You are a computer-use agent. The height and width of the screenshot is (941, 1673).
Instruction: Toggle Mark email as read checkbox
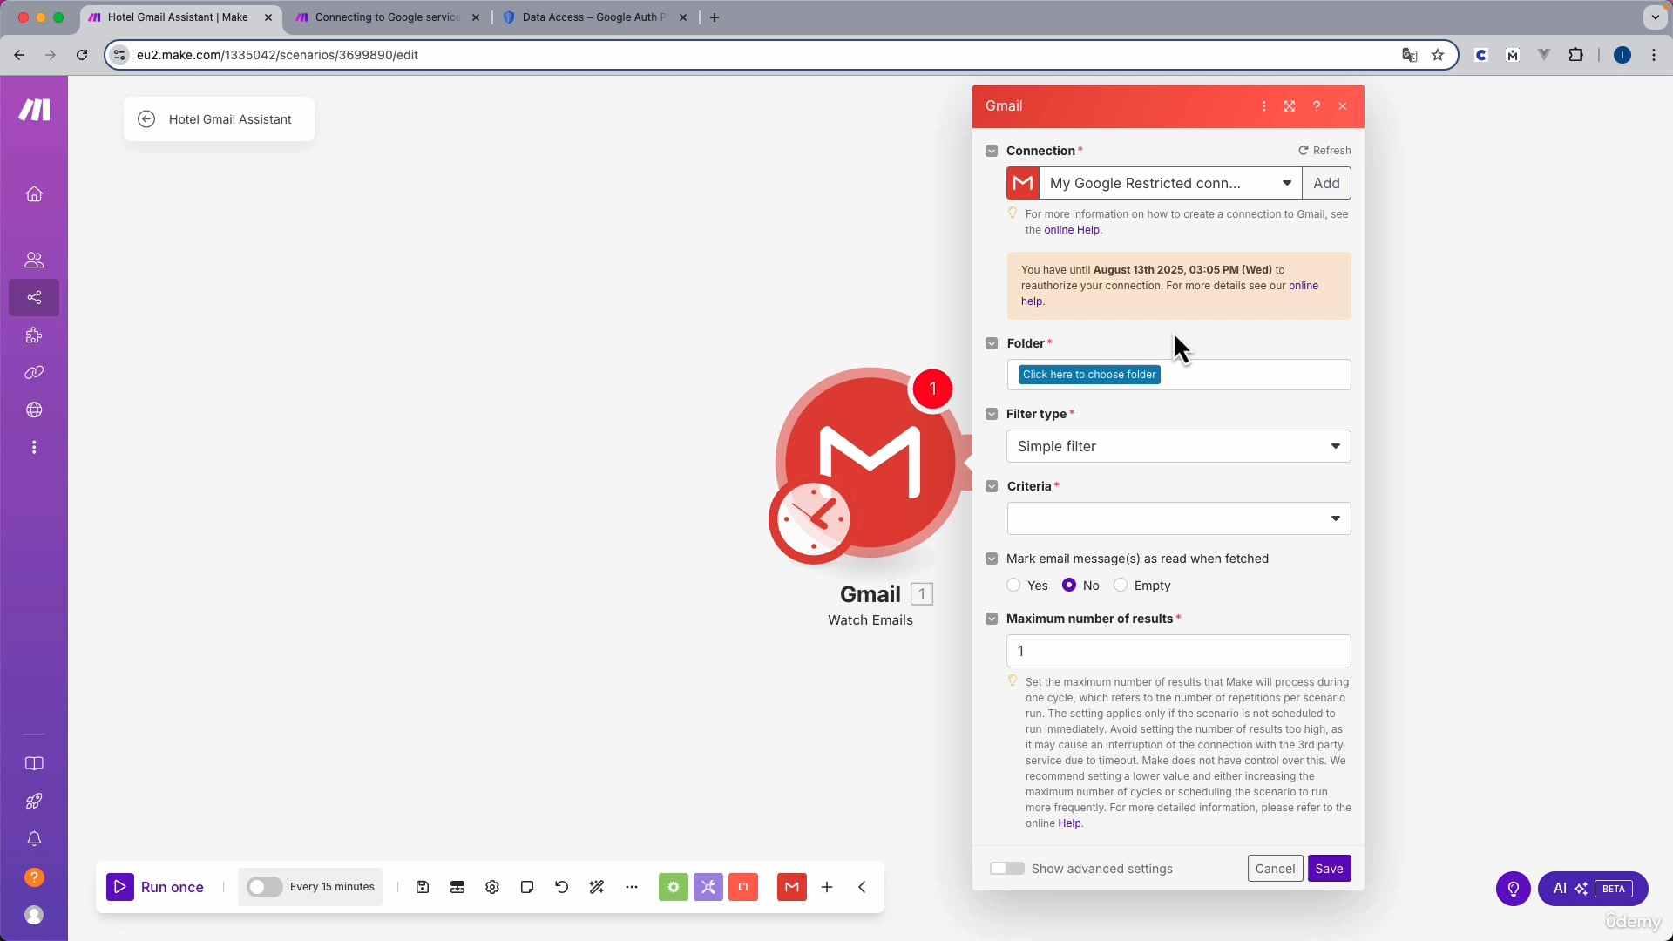[992, 559]
